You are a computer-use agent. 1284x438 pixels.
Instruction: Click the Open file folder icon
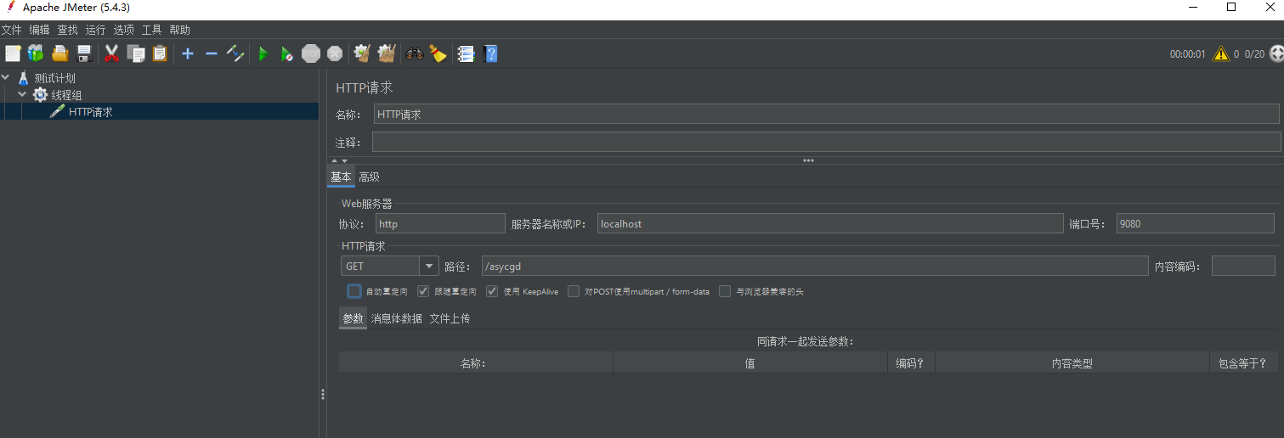click(60, 53)
